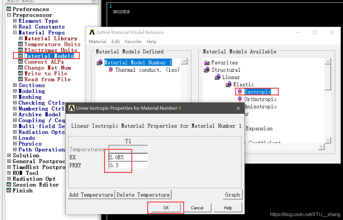Expand the Archive Model node

15,115
